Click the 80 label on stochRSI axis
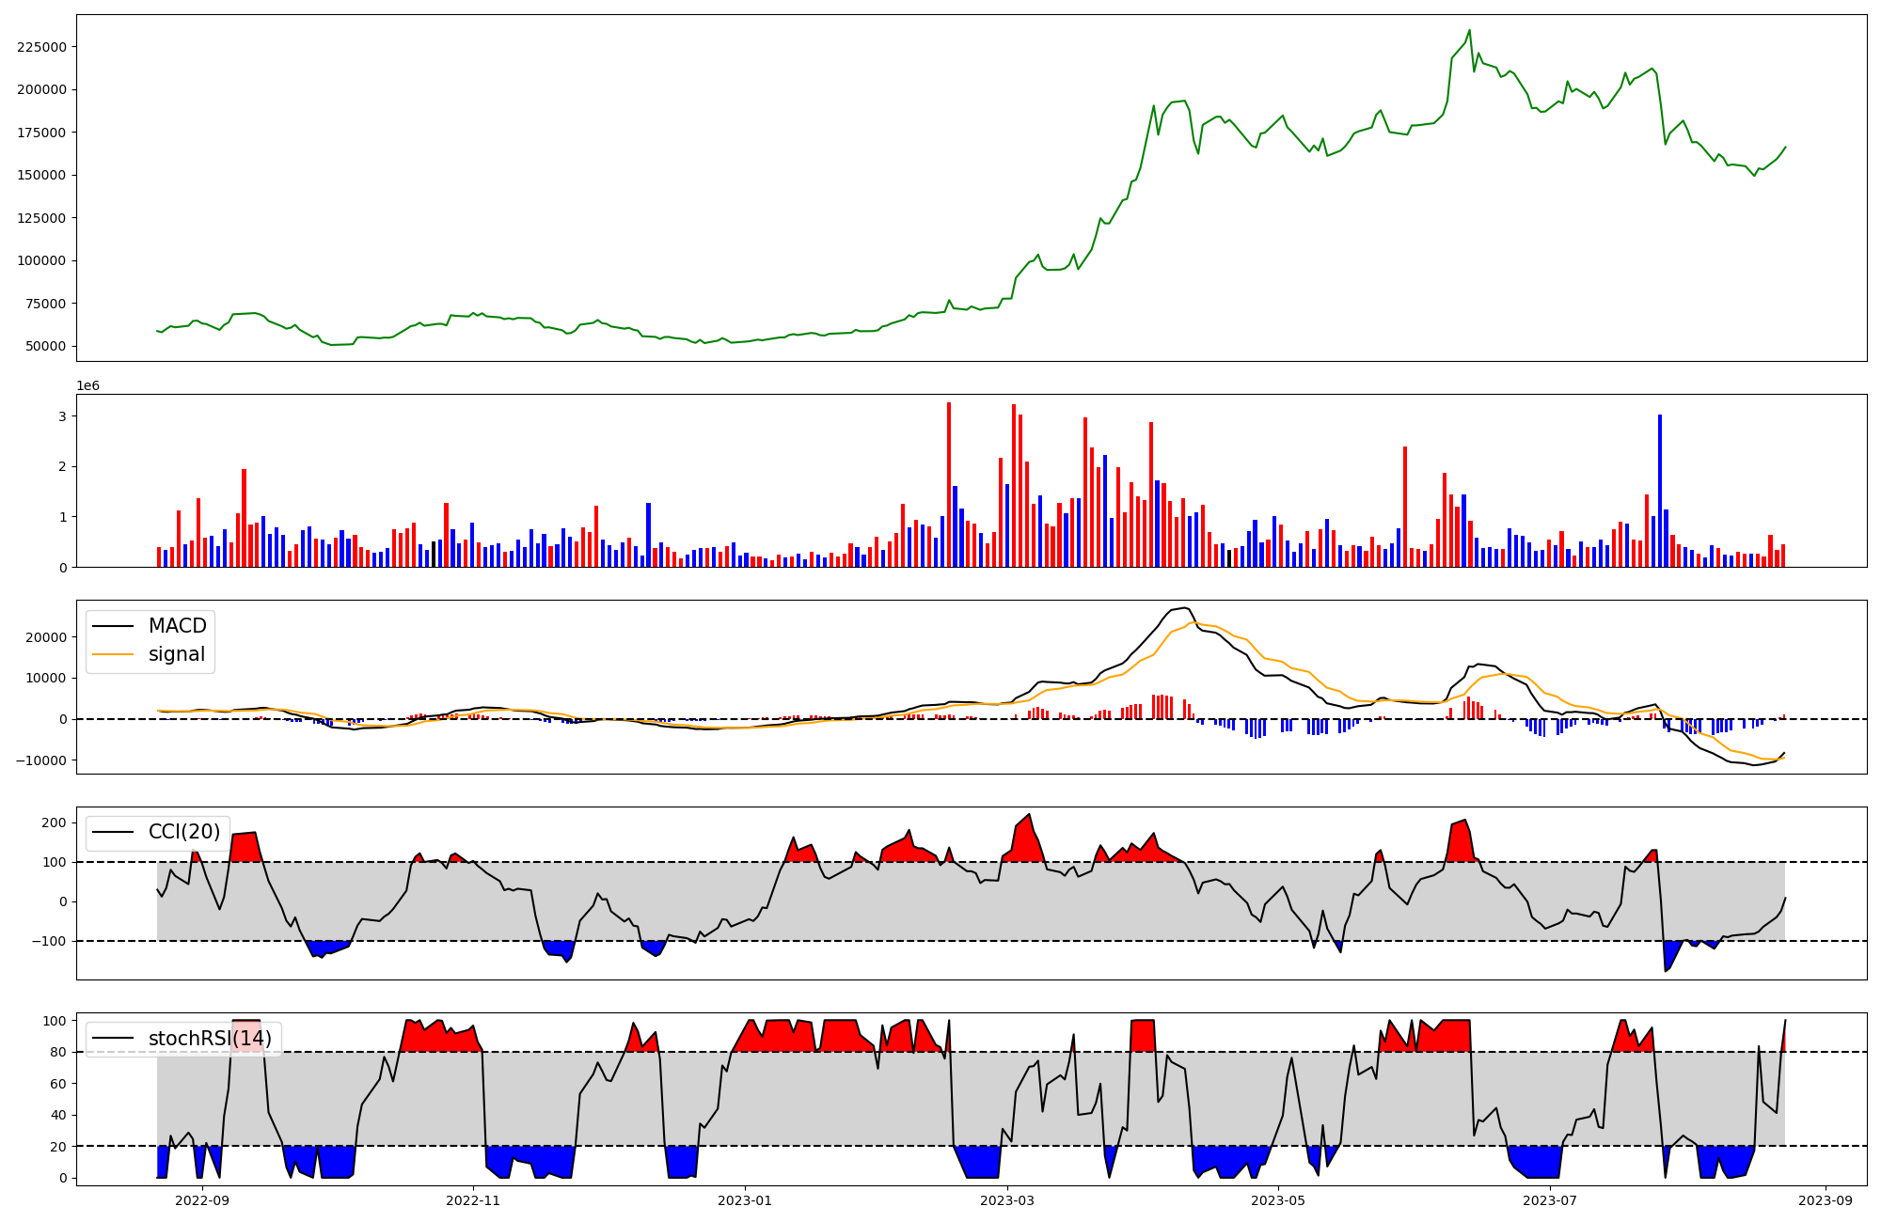The image size is (1881, 1222). (59, 1053)
